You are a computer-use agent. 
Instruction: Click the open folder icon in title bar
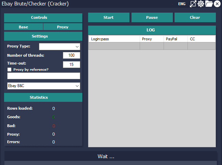point(209,4)
